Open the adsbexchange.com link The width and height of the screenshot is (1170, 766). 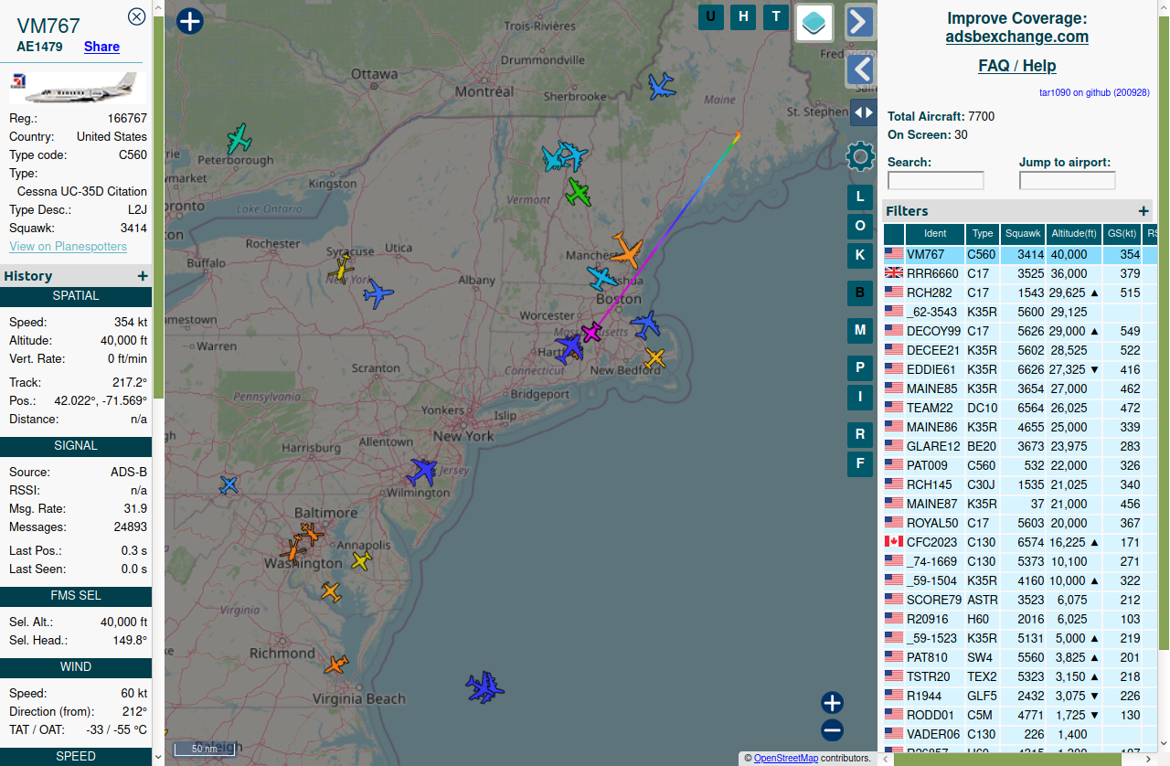pos(1016,37)
